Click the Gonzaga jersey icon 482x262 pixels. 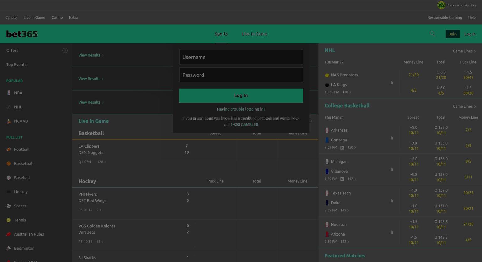pos(327,140)
